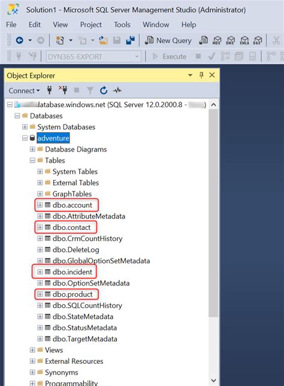Open the Connect dropdown in Object Explorer
Screen dimensions: 284x386
coord(24,90)
